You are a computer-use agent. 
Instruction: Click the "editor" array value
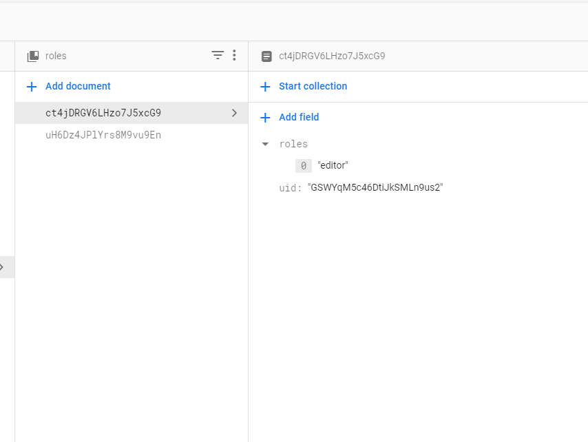coord(333,165)
